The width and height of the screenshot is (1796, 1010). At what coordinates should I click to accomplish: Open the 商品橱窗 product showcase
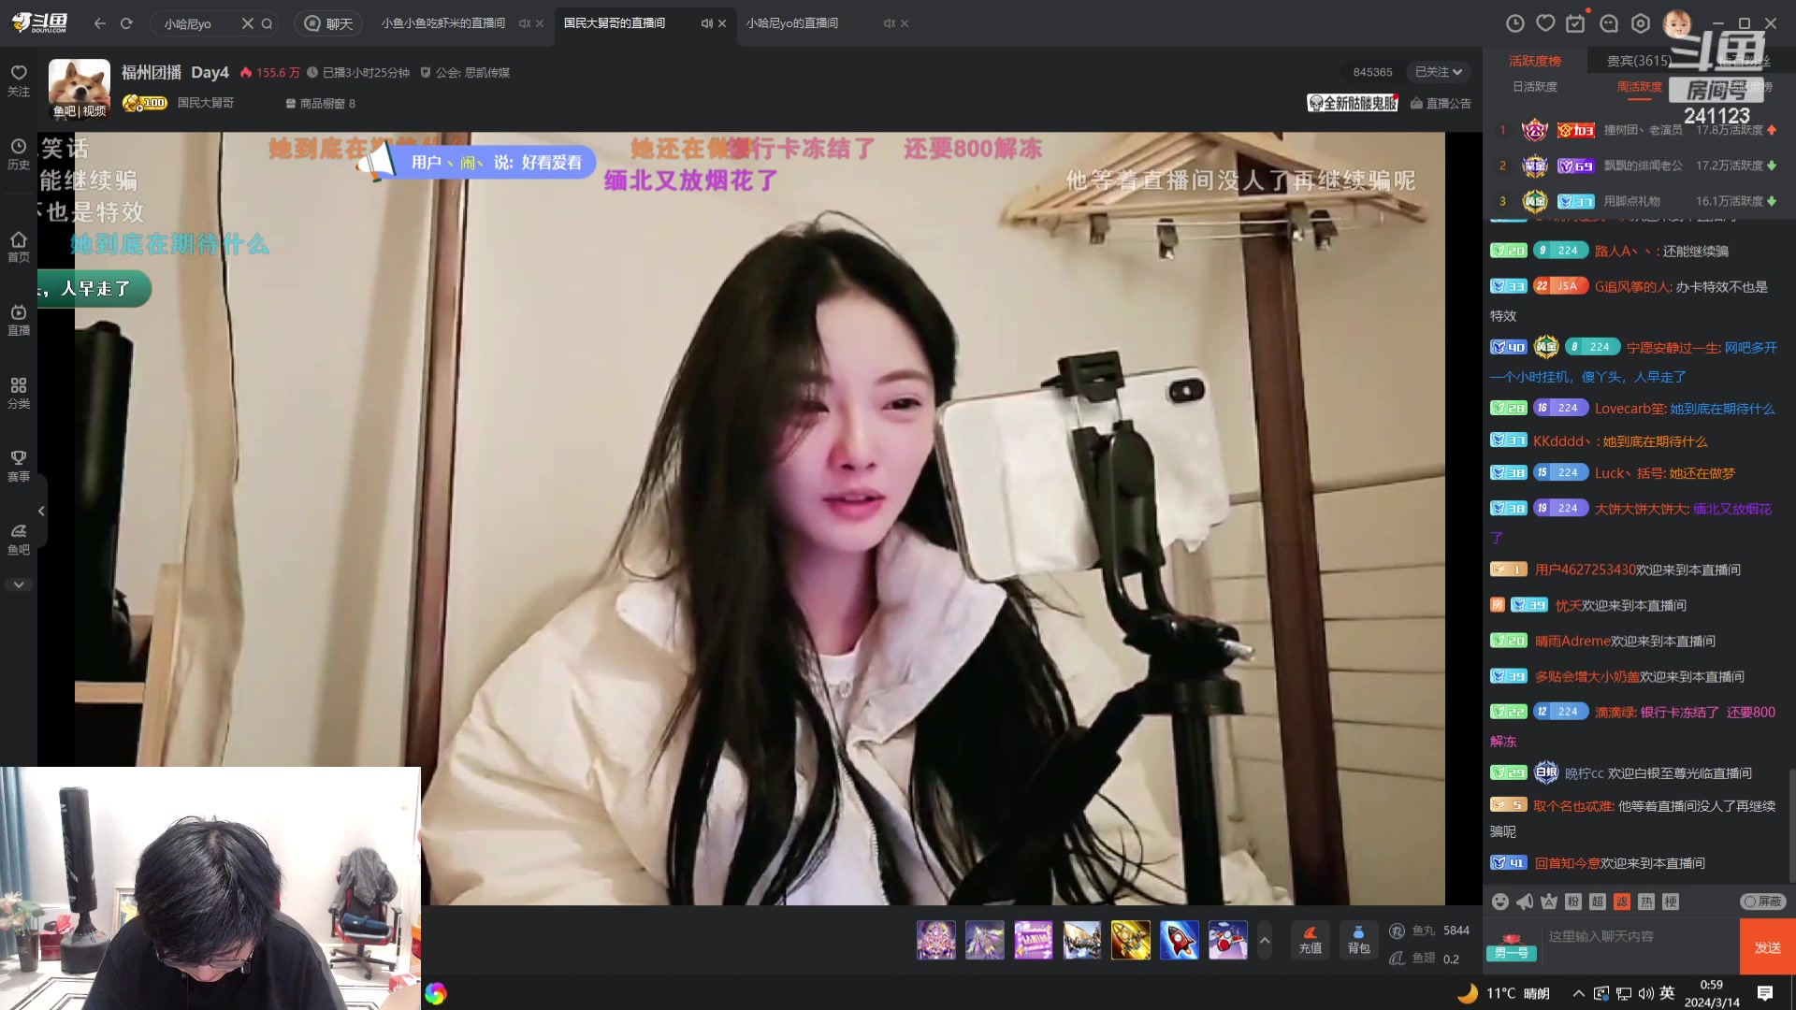tap(322, 104)
